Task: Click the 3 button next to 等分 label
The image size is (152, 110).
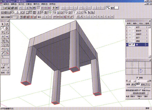Action: pos(47,17)
